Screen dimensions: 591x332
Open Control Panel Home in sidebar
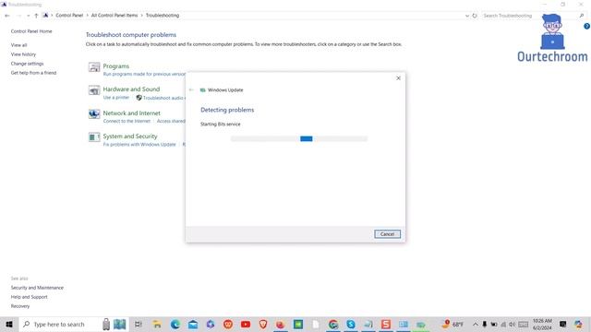31,31
